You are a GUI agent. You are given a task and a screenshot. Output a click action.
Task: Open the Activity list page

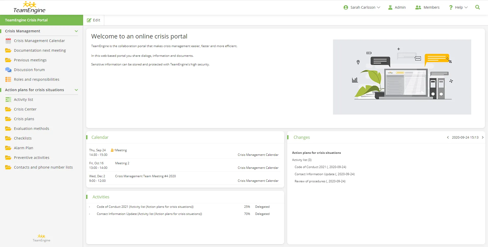(x=23, y=100)
